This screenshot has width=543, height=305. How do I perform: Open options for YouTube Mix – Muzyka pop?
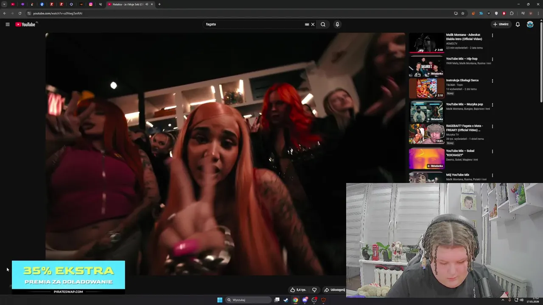(492, 105)
